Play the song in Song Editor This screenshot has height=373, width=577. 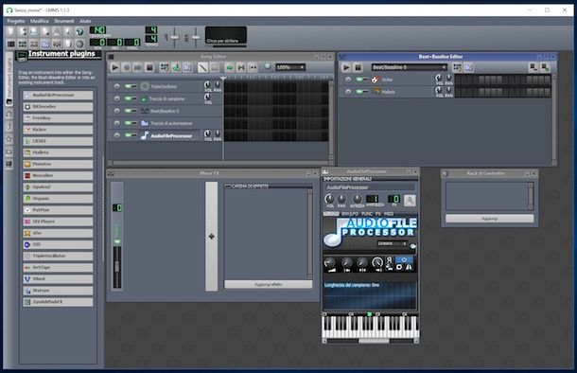[x=114, y=67]
